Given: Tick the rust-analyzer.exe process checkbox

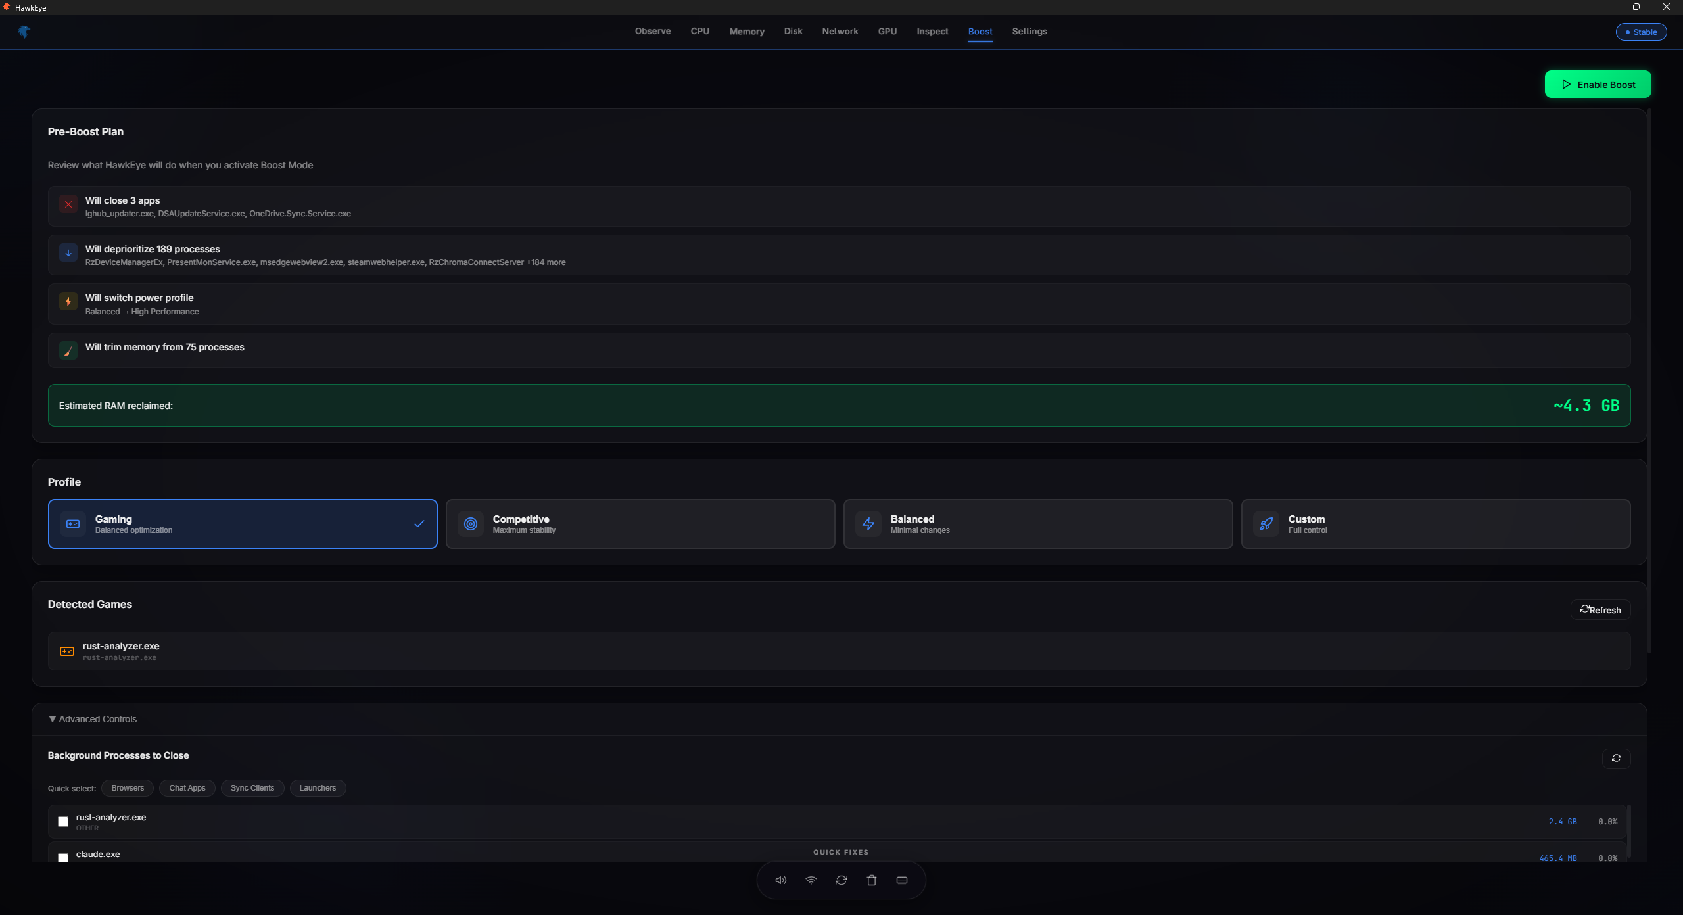Looking at the screenshot, I should tap(63, 822).
